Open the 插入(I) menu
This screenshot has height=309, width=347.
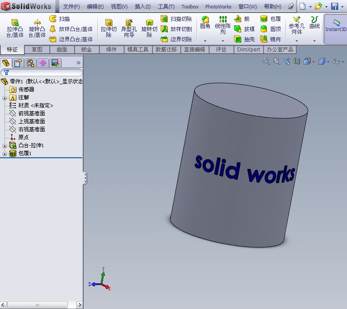pyautogui.click(x=143, y=7)
